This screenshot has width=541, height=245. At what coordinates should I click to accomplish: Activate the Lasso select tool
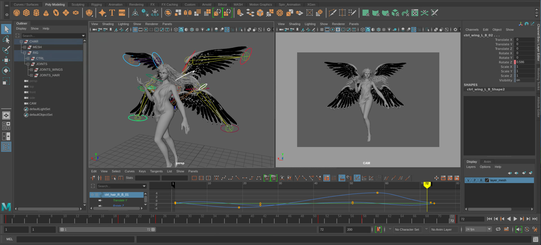[x=6, y=39]
